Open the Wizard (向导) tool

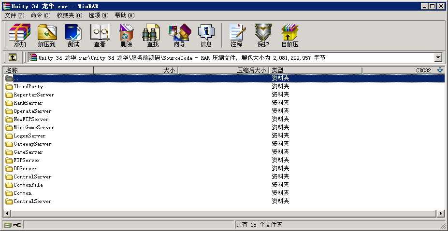[179, 35]
